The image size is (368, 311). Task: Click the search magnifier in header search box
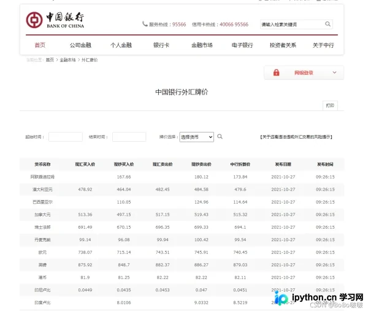(x=328, y=24)
